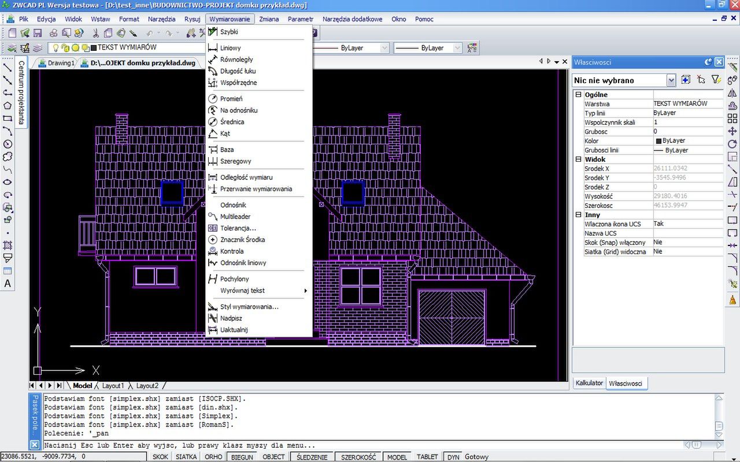740x462 pixels.
Task: Select the Line tool in left toolbar
Action: click(8, 68)
